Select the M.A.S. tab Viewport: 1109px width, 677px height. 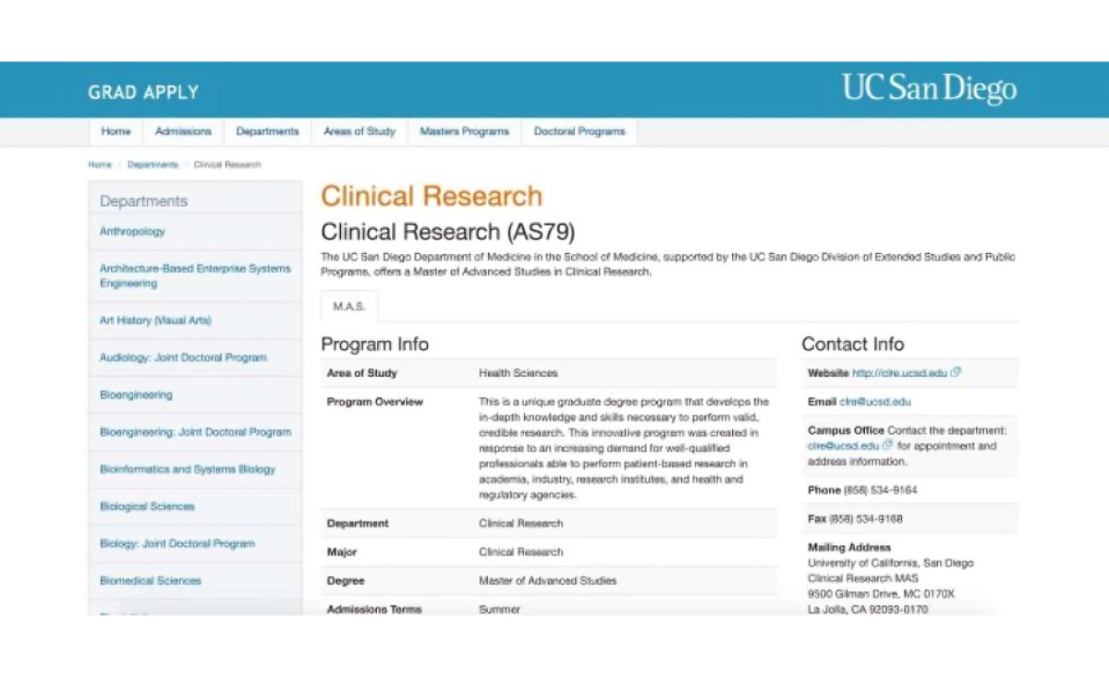pyautogui.click(x=349, y=307)
